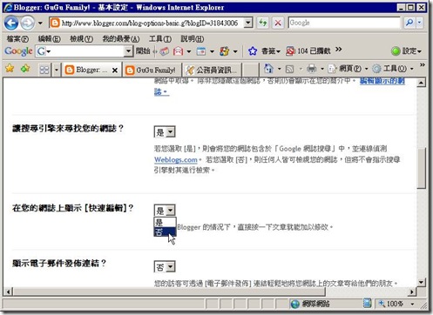
Task: Click the red Stop loading icon
Action: [x=278, y=23]
